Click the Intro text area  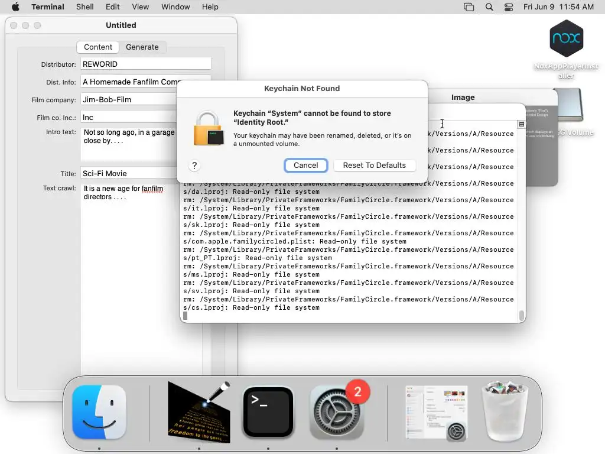click(x=129, y=143)
